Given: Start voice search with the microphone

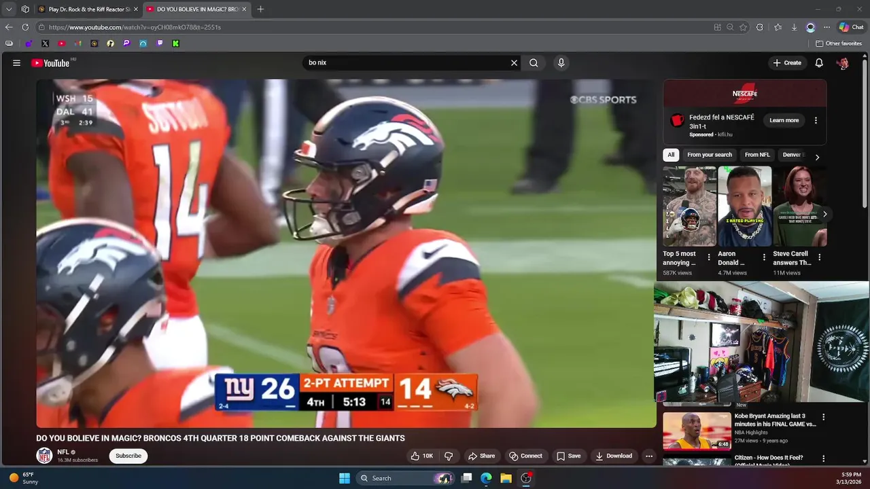Looking at the screenshot, I should click(561, 62).
